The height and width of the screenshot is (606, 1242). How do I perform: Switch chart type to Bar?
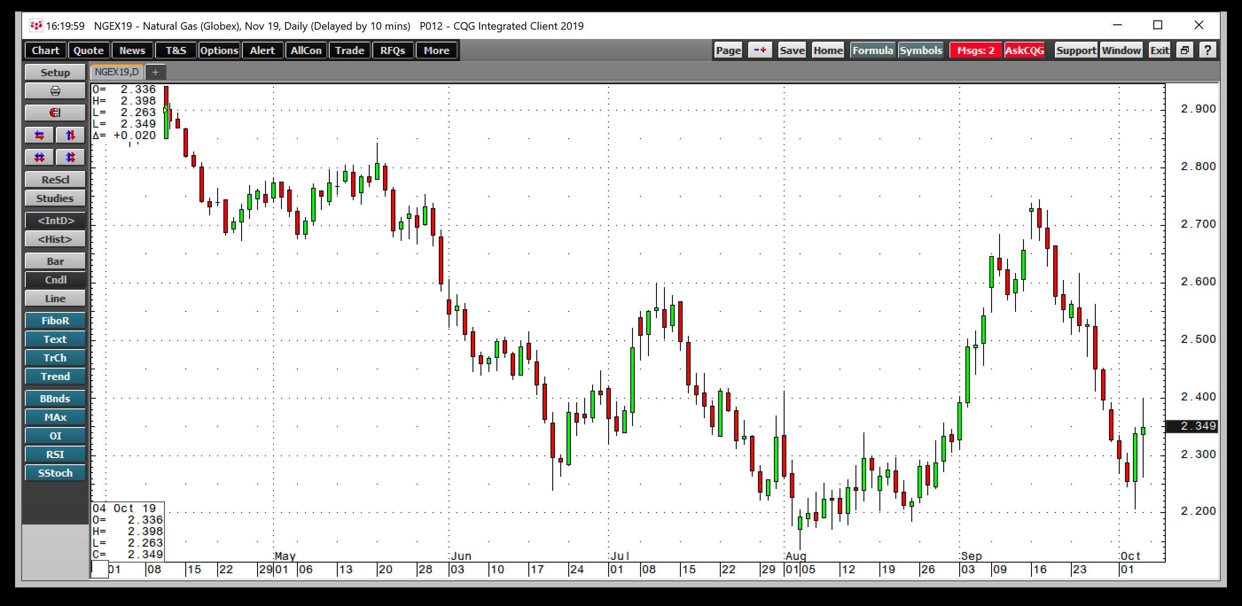[x=55, y=261]
